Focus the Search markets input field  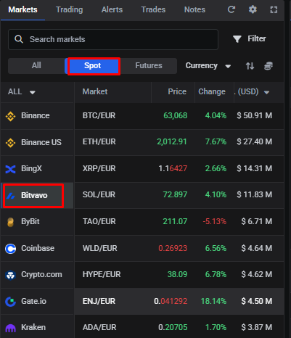(x=113, y=39)
